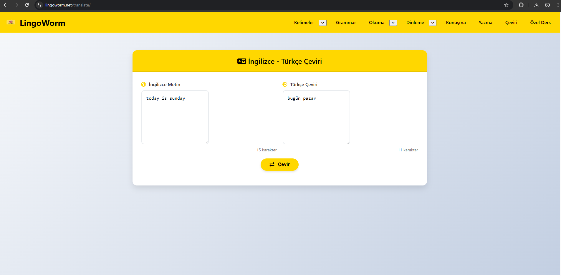Reload the page with the refresh icon
This screenshot has width=561, height=276.
[27, 5]
